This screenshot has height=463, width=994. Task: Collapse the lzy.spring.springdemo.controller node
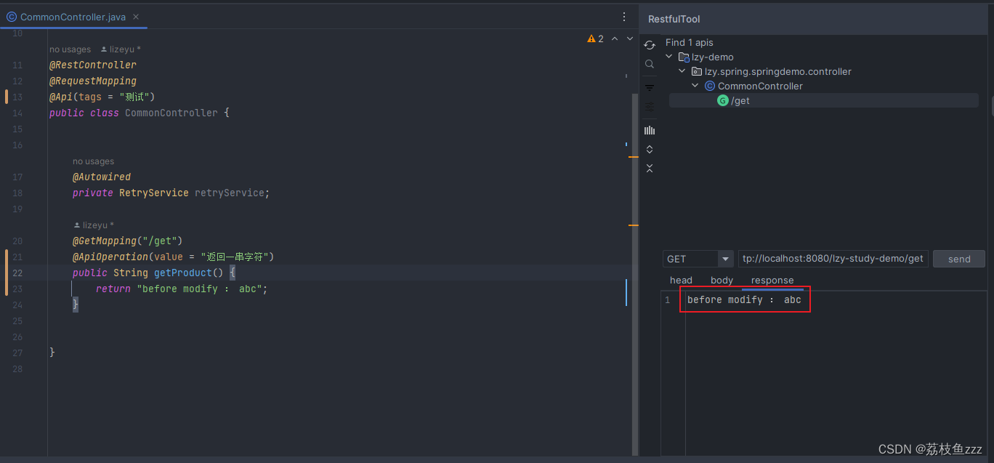point(682,71)
